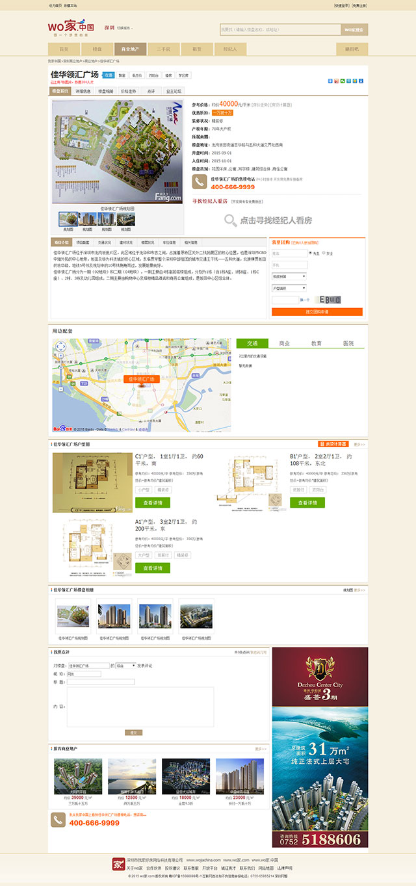Click the captcha image to refresh
The height and width of the screenshot is (886, 416).
pyautogui.click(x=329, y=300)
